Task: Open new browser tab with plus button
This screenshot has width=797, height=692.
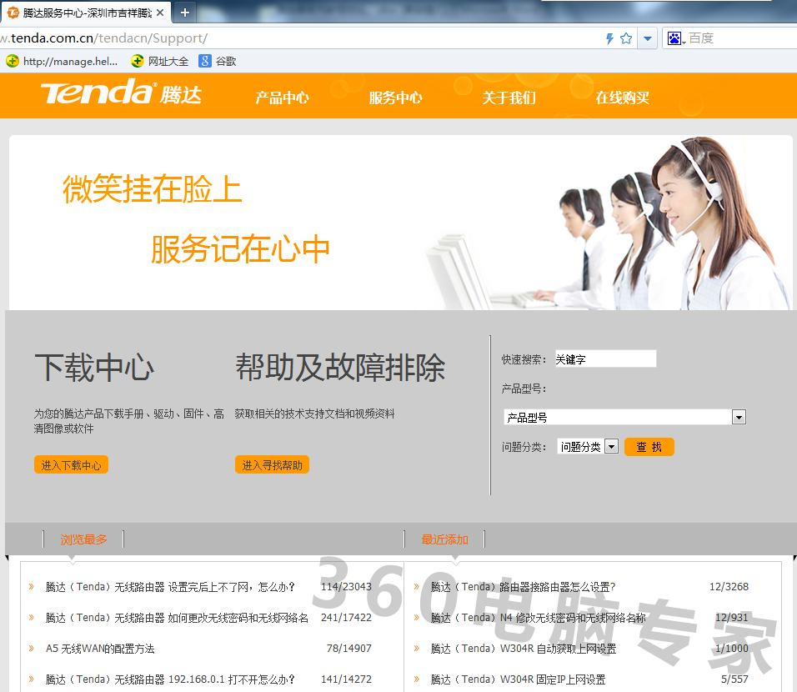Action: click(x=185, y=13)
